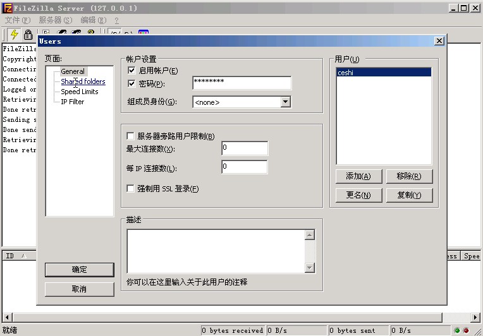Click the main window horizontal scrollbar track
Screen dimensions: 483x336
coord(456,317)
